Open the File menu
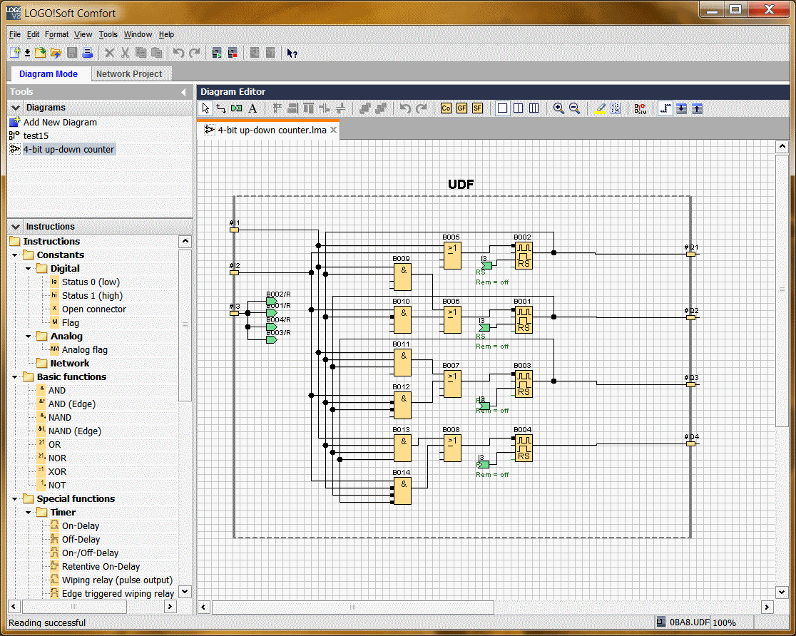Image resolution: width=796 pixels, height=636 pixels. click(x=15, y=34)
